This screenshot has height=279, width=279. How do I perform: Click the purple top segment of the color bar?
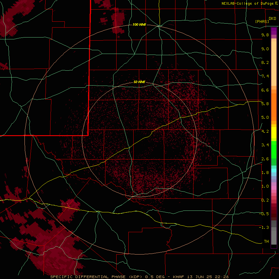(274, 31)
